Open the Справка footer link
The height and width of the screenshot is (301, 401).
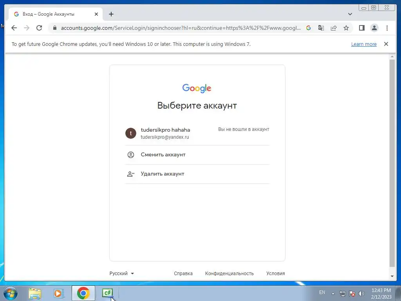click(183, 273)
